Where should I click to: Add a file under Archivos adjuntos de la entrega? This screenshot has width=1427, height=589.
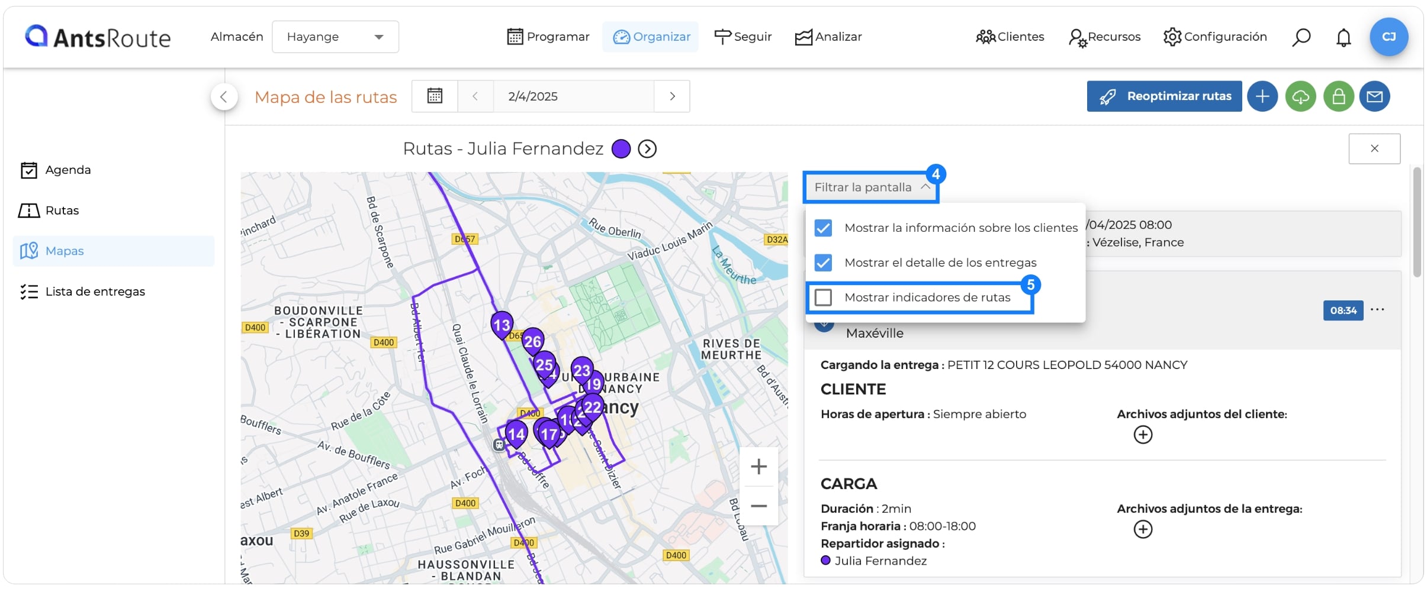[x=1143, y=529]
